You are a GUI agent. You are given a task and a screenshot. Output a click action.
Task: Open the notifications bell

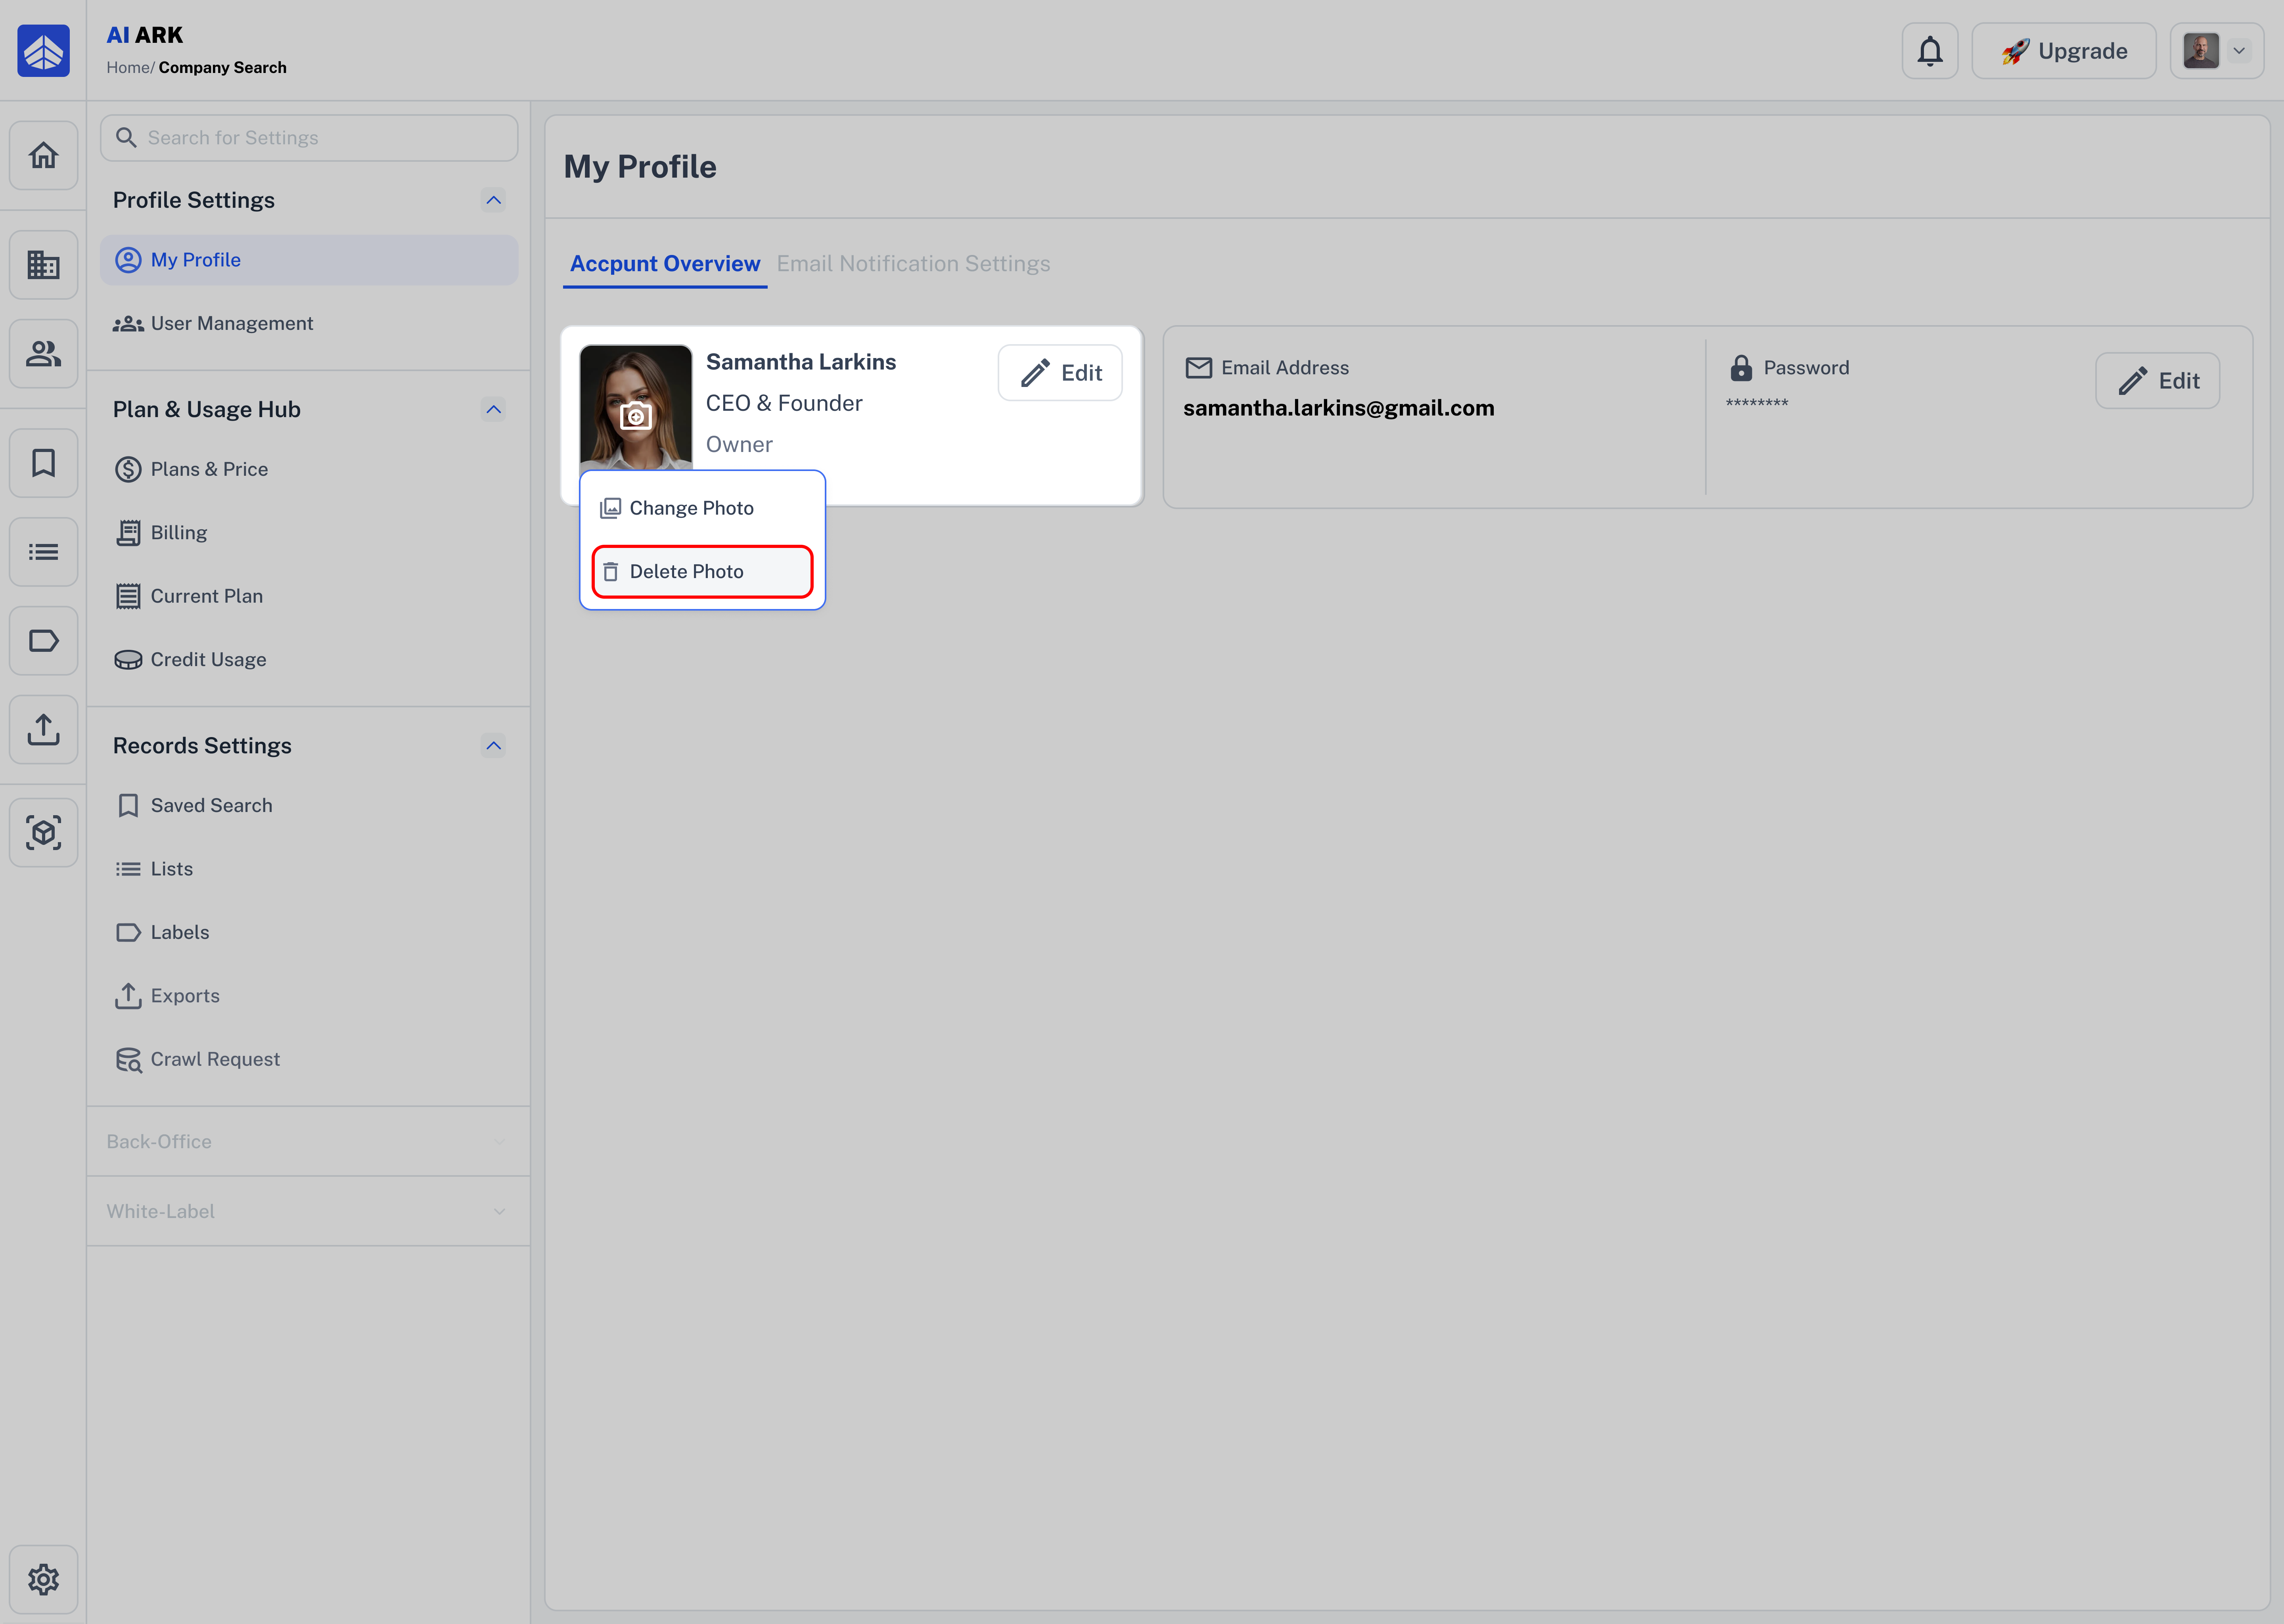pyautogui.click(x=1929, y=51)
